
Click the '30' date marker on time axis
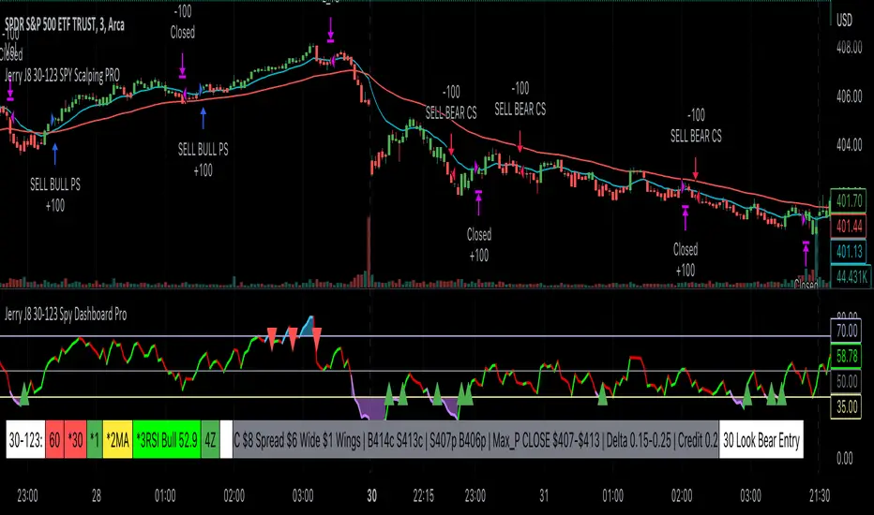(371, 495)
